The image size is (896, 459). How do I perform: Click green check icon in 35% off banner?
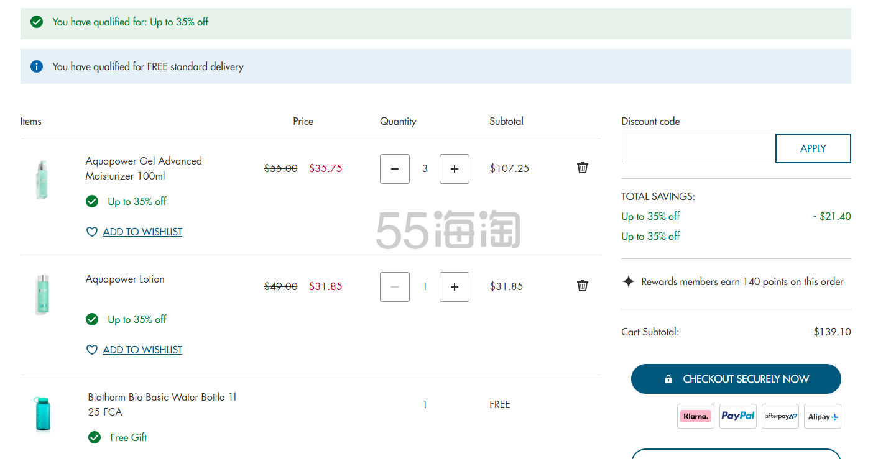point(37,22)
